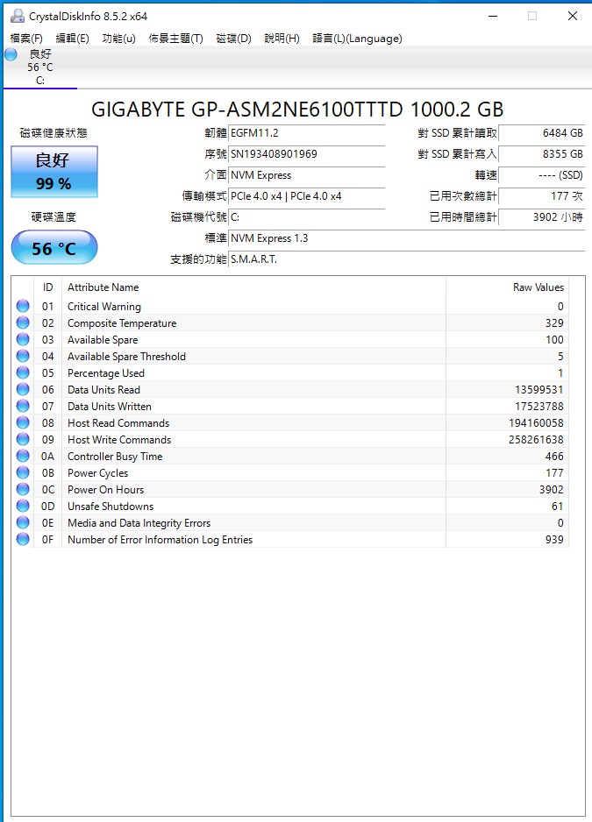Click the status orb for Power On Hours
The image size is (592, 822).
(x=23, y=490)
